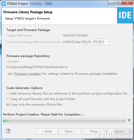Minimize the STM32 Project dialog
The image size is (134, 140).
[111, 3]
